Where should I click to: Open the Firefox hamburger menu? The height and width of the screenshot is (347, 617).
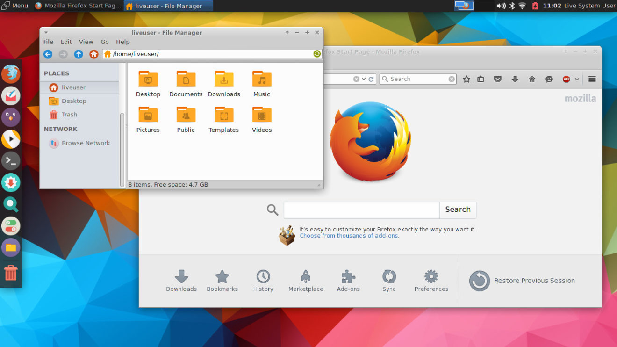point(592,79)
